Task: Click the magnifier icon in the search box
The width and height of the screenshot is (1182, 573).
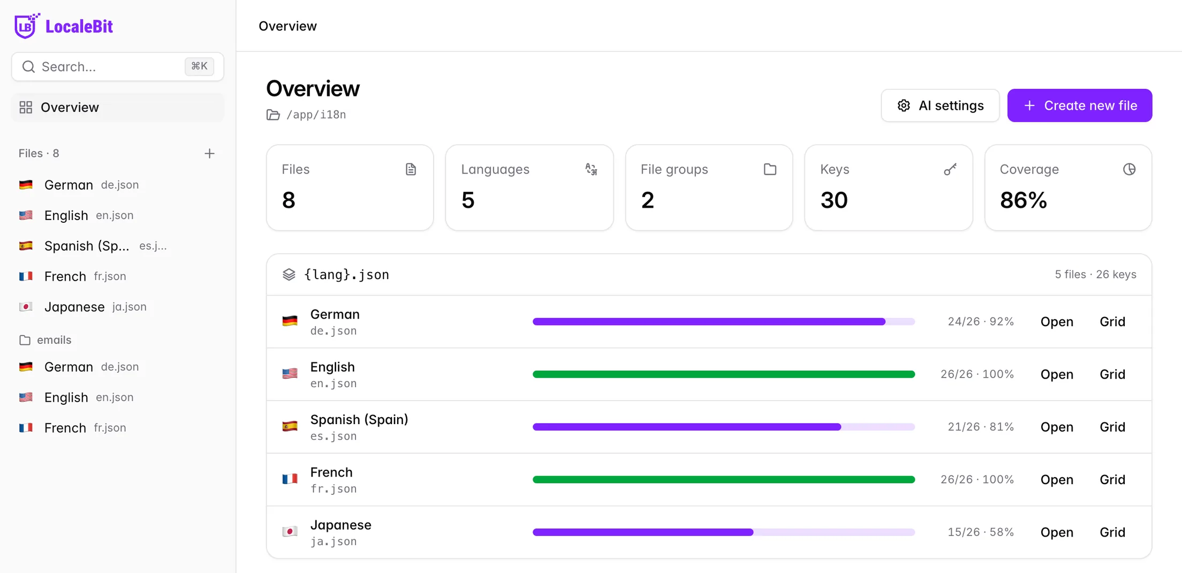Action: (x=28, y=66)
